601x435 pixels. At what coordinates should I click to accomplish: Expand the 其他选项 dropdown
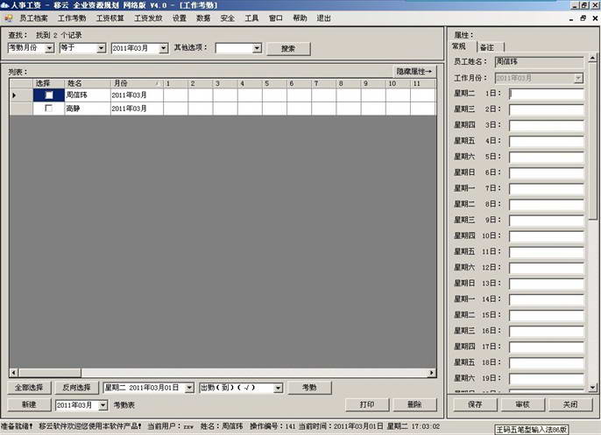pos(258,48)
